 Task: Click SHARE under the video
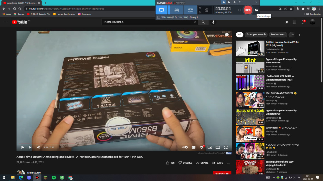click(x=202, y=163)
